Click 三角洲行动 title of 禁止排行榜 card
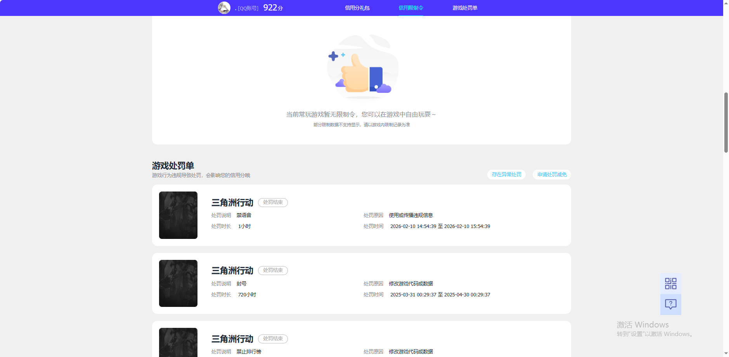This screenshot has width=729, height=357. tap(232, 339)
